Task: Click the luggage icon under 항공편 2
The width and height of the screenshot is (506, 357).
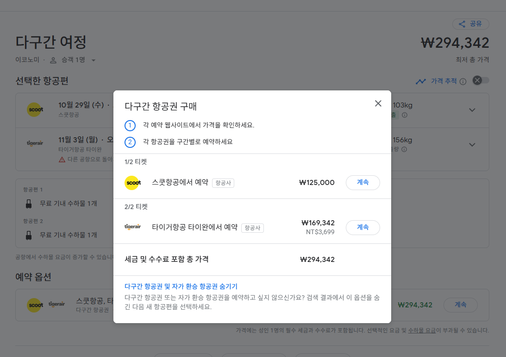Action: tap(29, 235)
